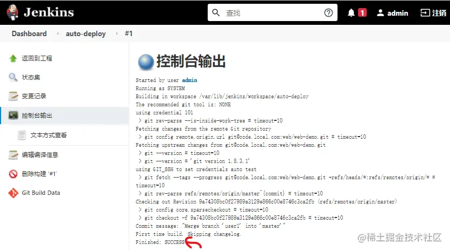
Task: Select 删除构建 '#1' sidebar item
Action: (x=39, y=174)
